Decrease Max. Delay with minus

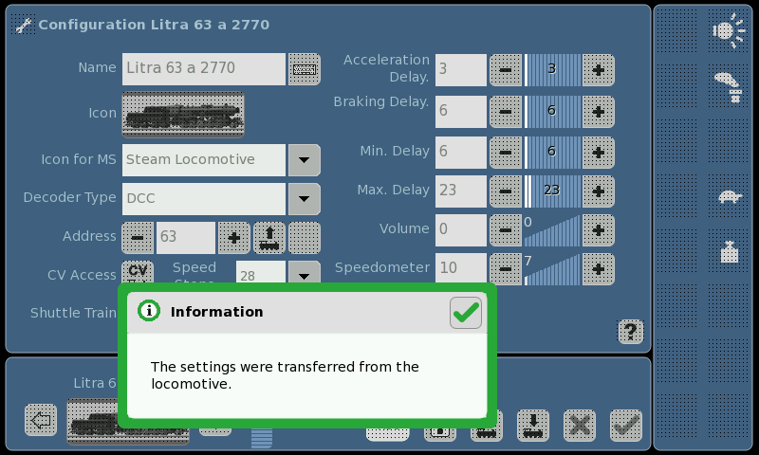(x=506, y=191)
